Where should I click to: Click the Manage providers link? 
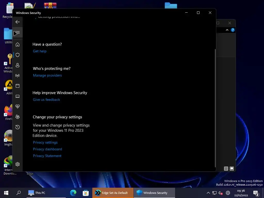click(47, 76)
